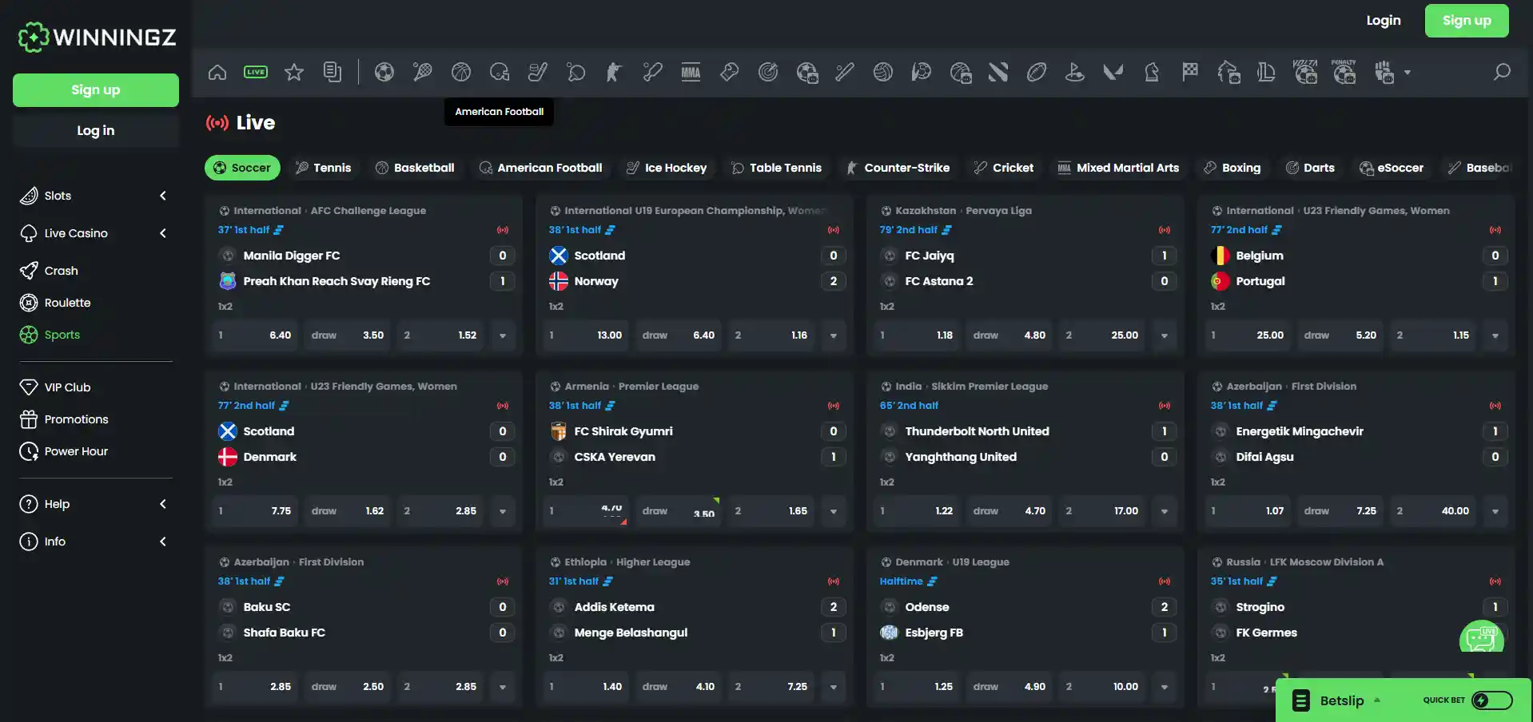This screenshot has height=722, width=1533.
Task: Expand the Help sidebar submenu
Action: [x=163, y=504]
